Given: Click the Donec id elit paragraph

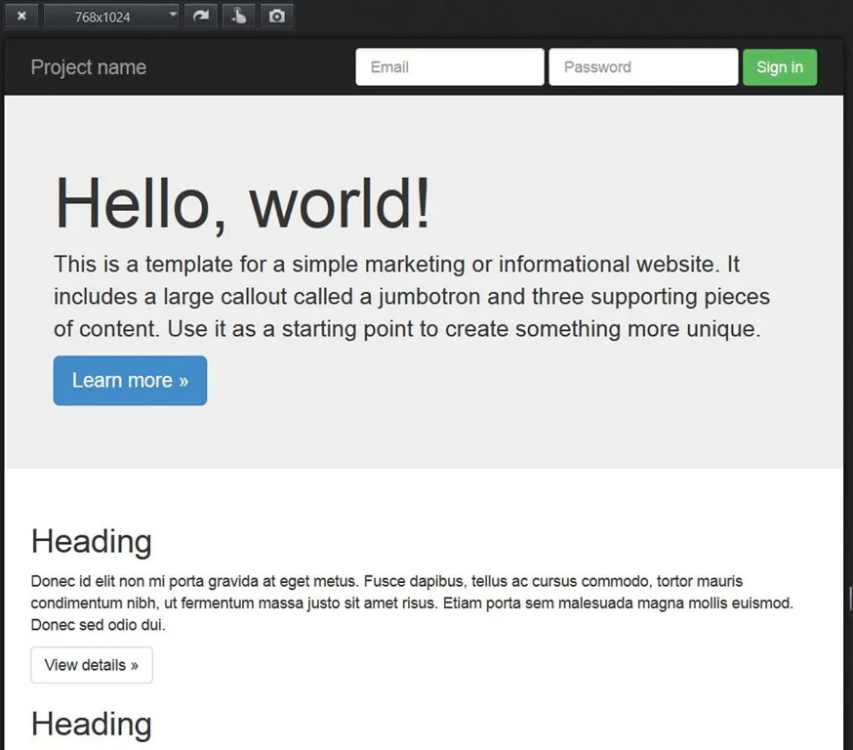Looking at the screenshot, I should [x=410, y=604].
